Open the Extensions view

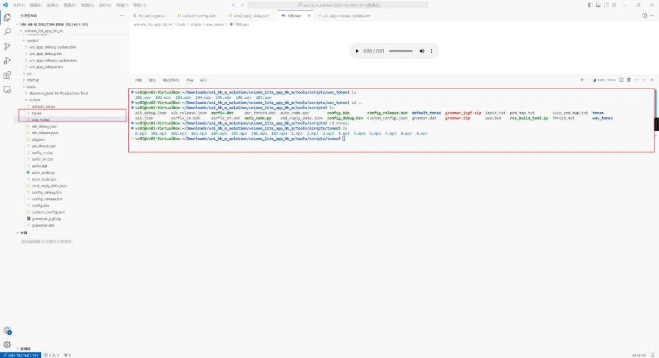point(7,75)
